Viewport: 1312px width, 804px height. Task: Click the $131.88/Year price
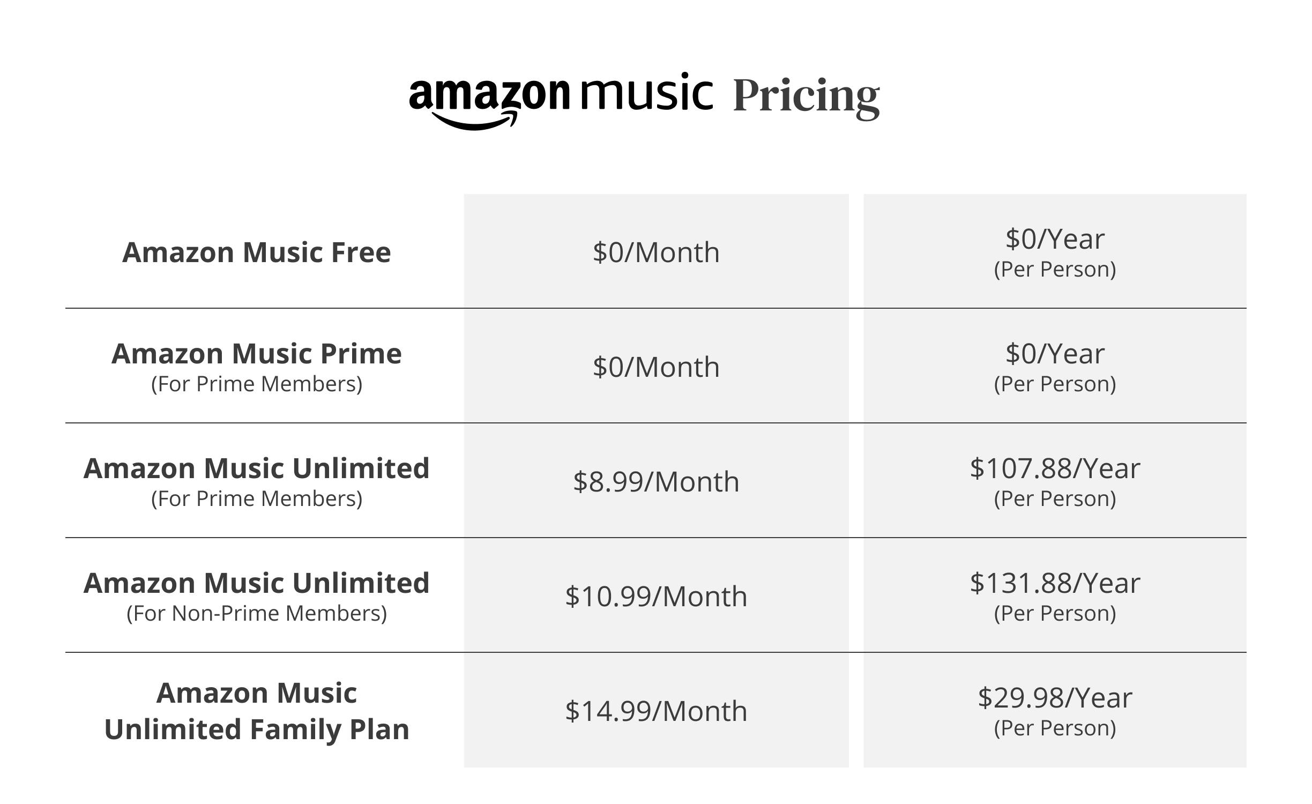[x=1054, y=583]
